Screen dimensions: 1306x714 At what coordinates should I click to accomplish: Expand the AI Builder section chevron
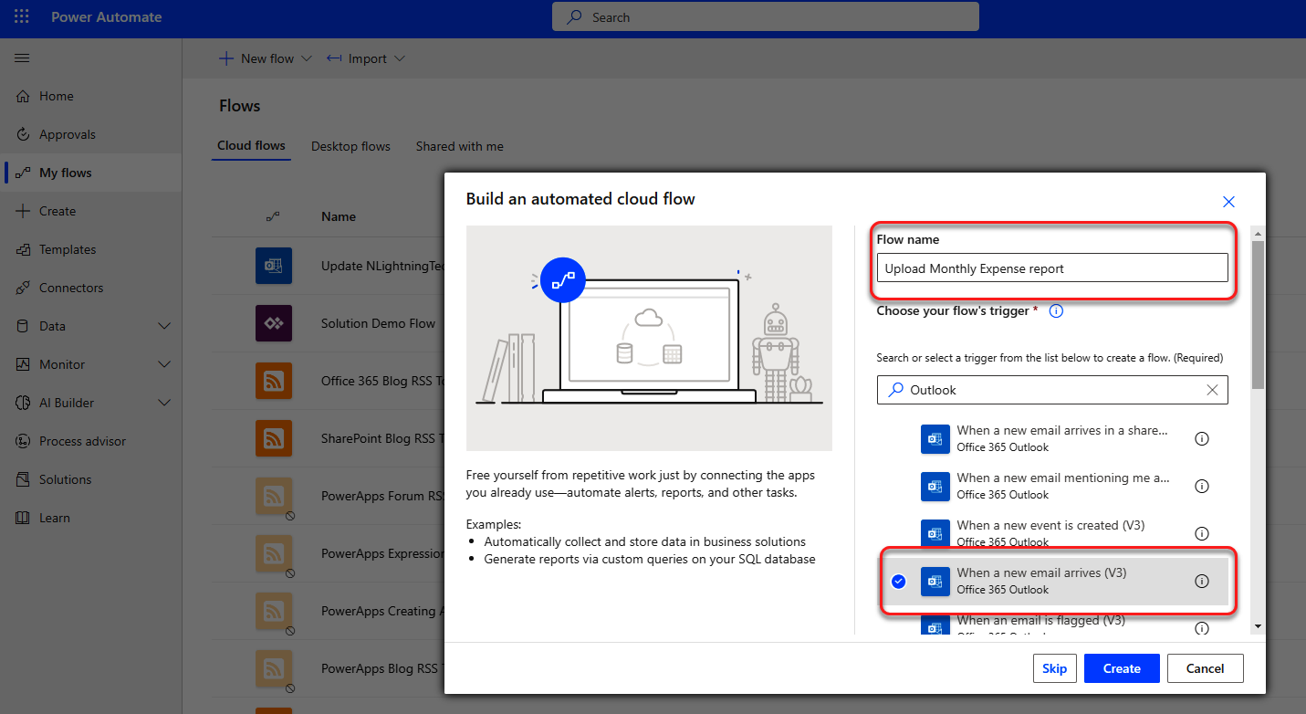[x=164, y=403]
